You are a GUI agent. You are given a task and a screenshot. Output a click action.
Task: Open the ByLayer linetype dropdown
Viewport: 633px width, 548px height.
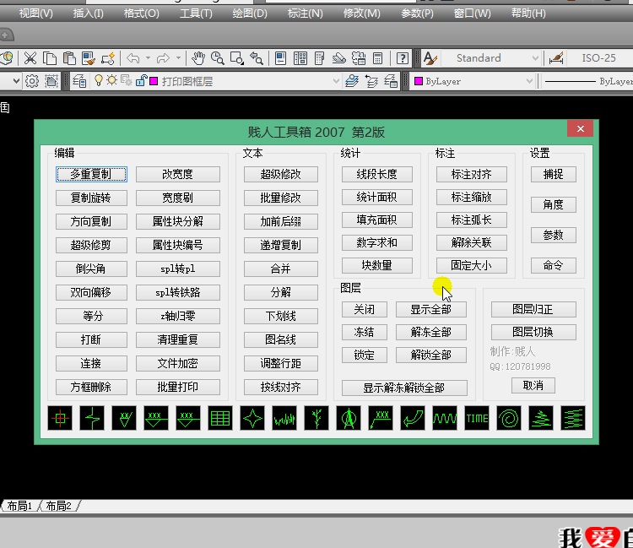pyautogui.click(x=587, y=81)
